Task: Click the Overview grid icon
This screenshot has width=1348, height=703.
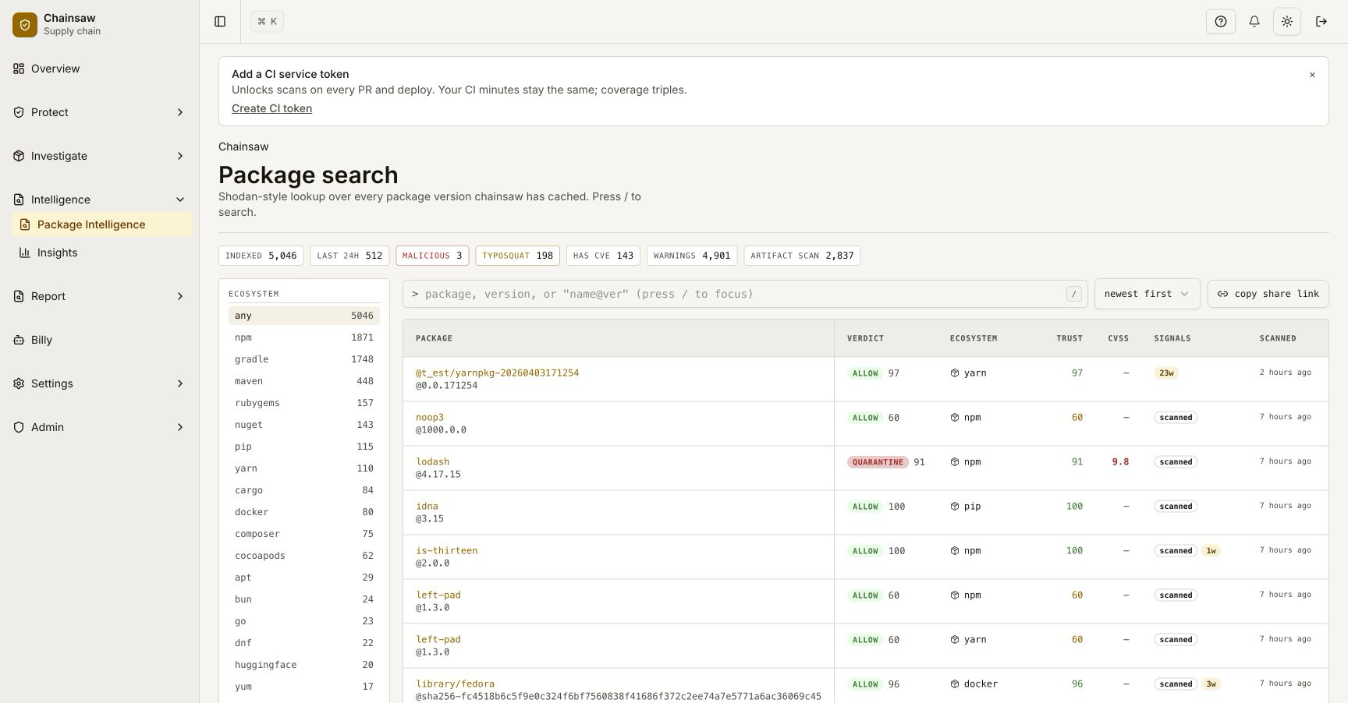Action: [19, 69]
